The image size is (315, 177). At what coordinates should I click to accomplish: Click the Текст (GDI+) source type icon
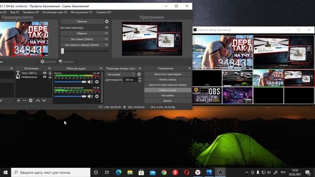[x=18, y=73]
